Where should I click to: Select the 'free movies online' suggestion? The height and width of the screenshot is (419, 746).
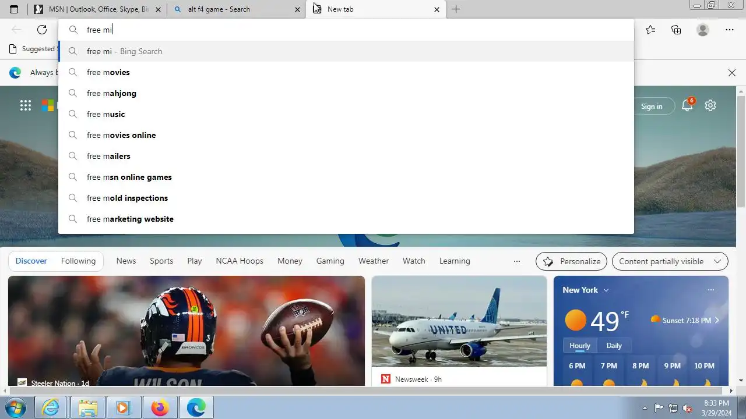point(346,135)
